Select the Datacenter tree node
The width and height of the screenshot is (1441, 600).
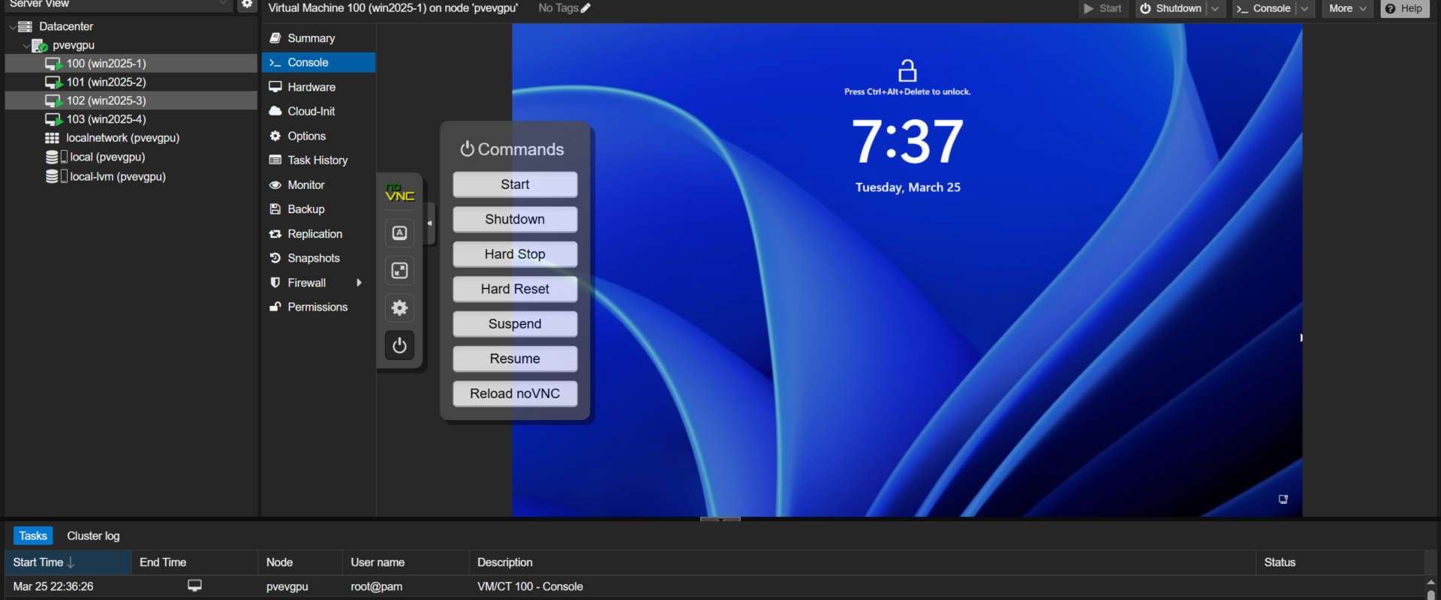(x=66, y=26)
